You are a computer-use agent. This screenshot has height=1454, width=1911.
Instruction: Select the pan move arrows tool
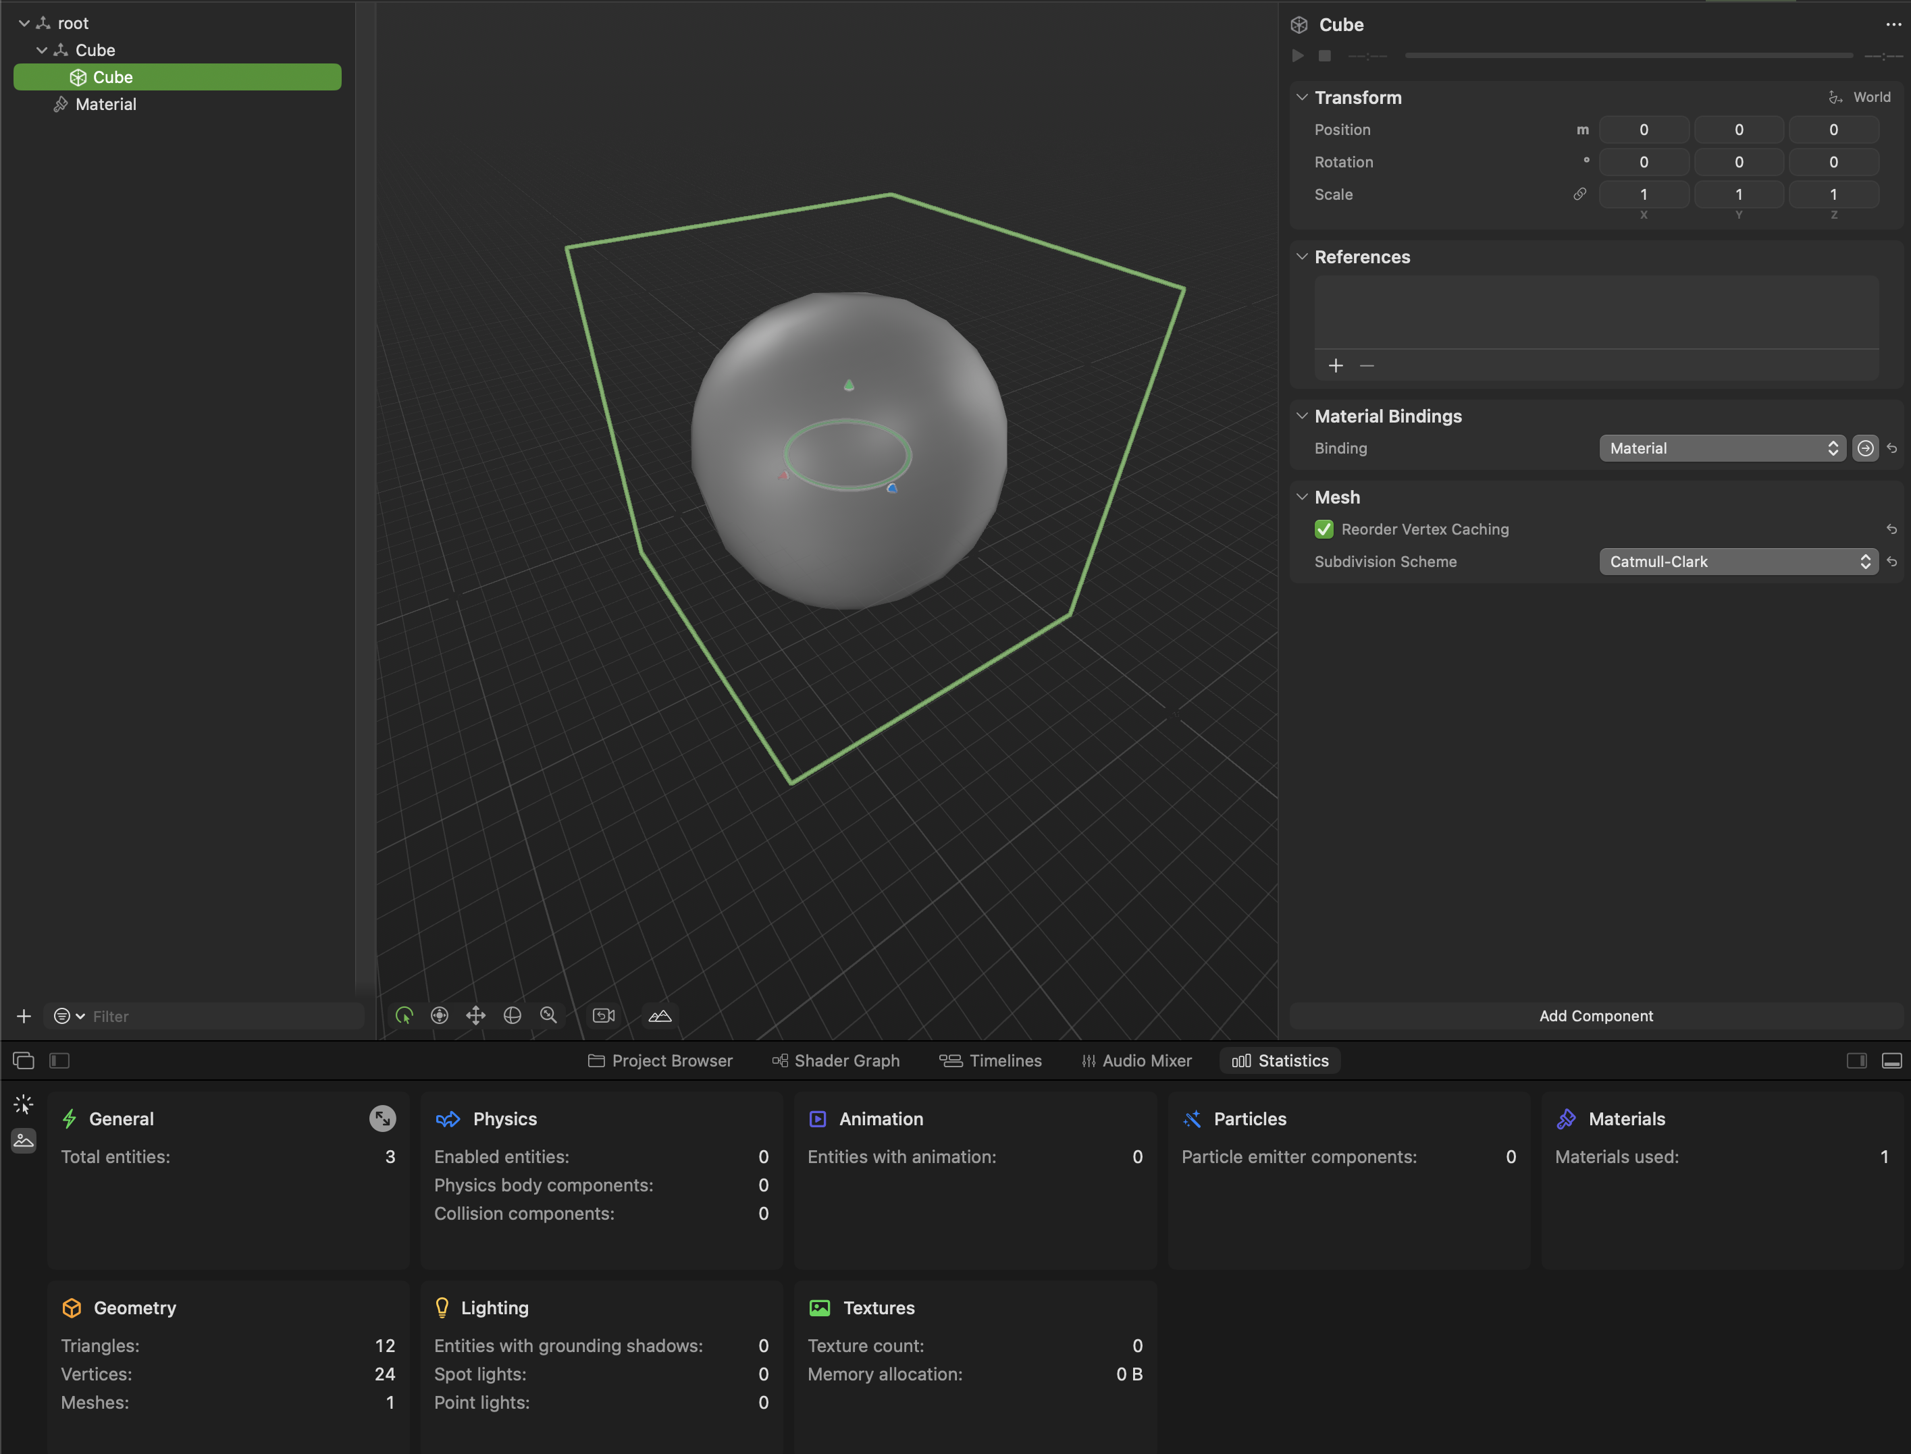475,1015
